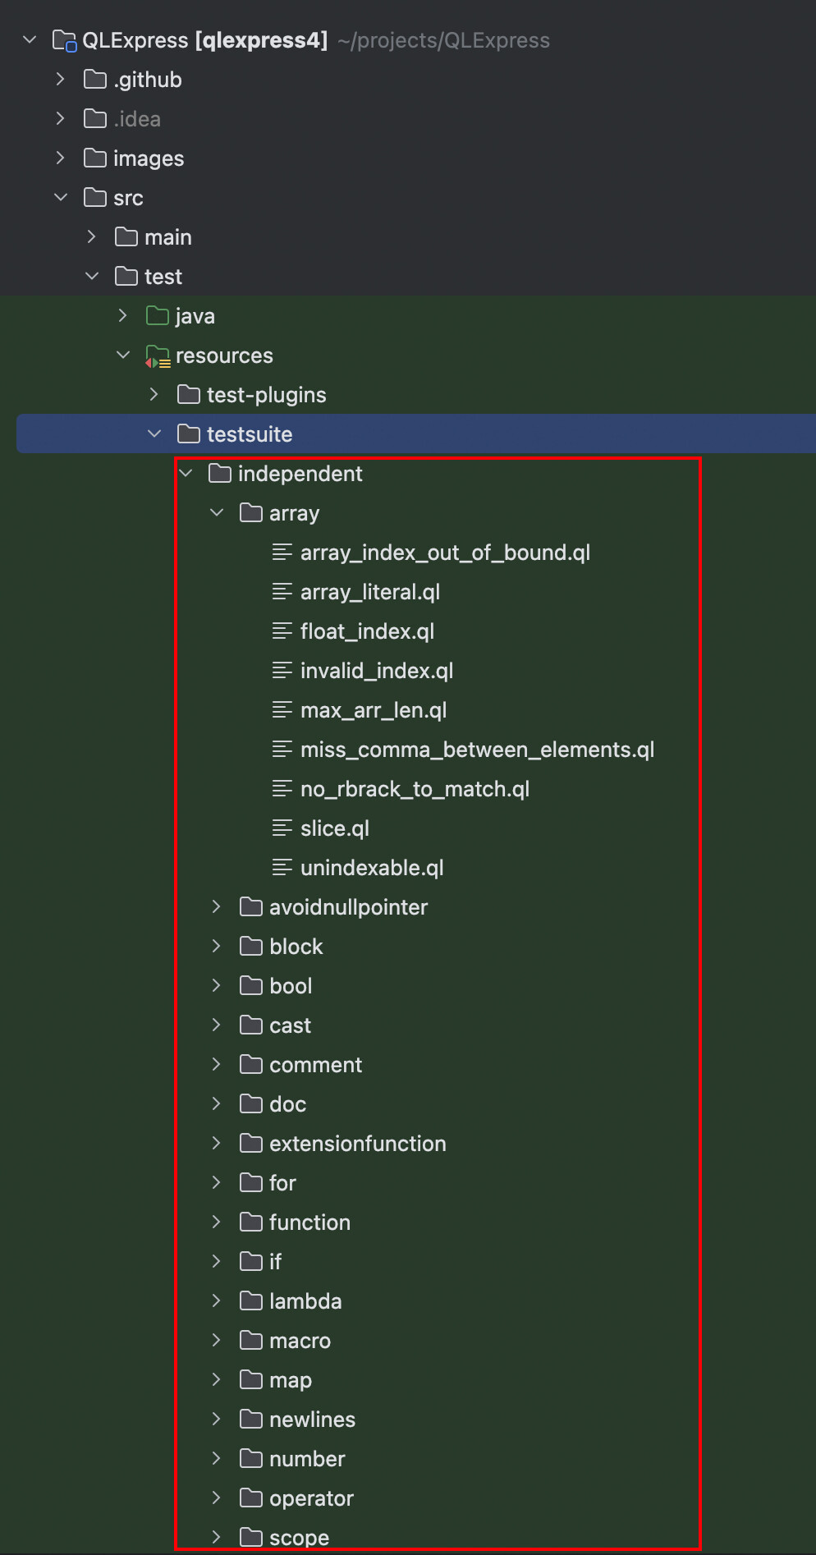Click the lambda folder icon

pos(251,1301)
